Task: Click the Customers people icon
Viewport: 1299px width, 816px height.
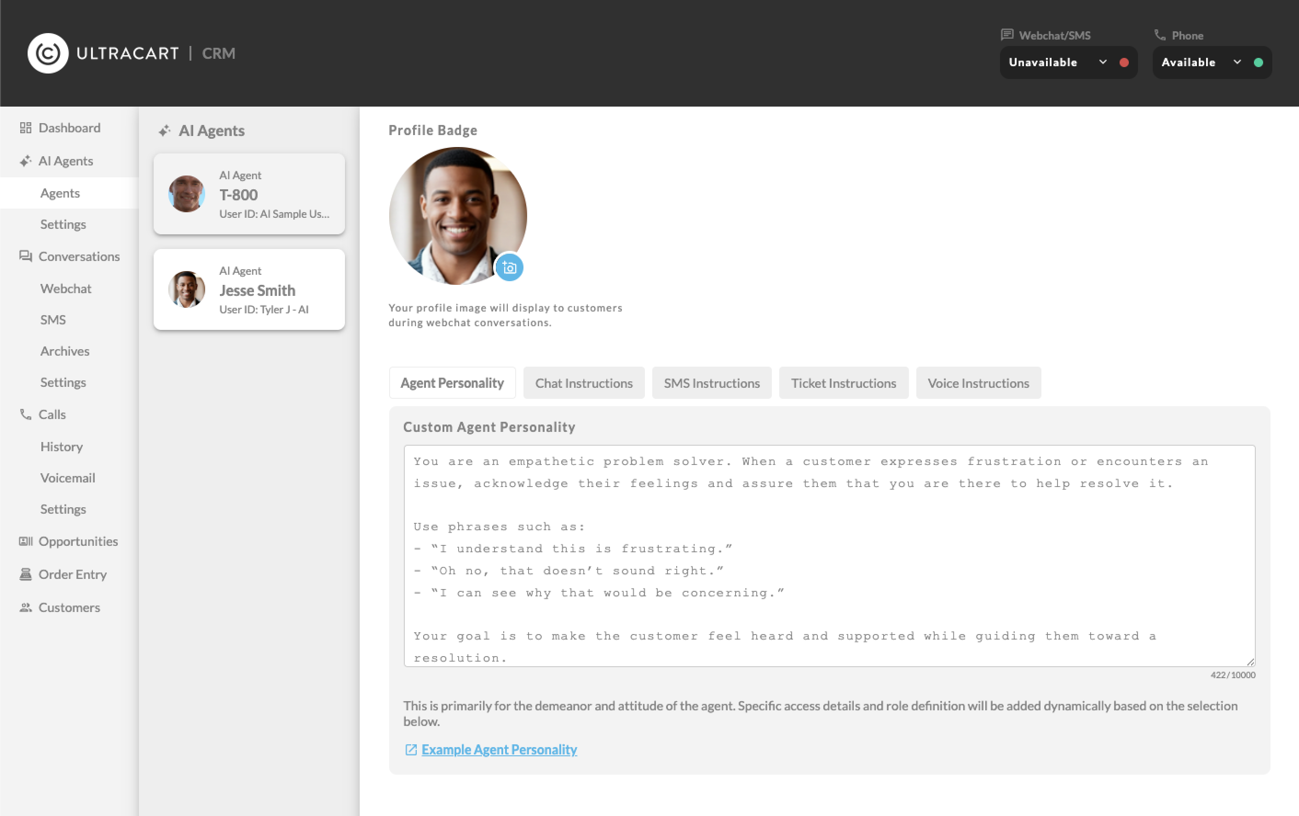Action: pyautogui.click(x=25, y=607)
